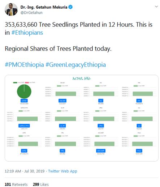Open the #Ethiopians hashtag

coord(27,33)
